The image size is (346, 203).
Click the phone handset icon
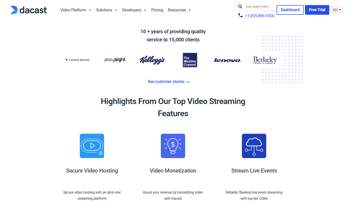point(240,15)
